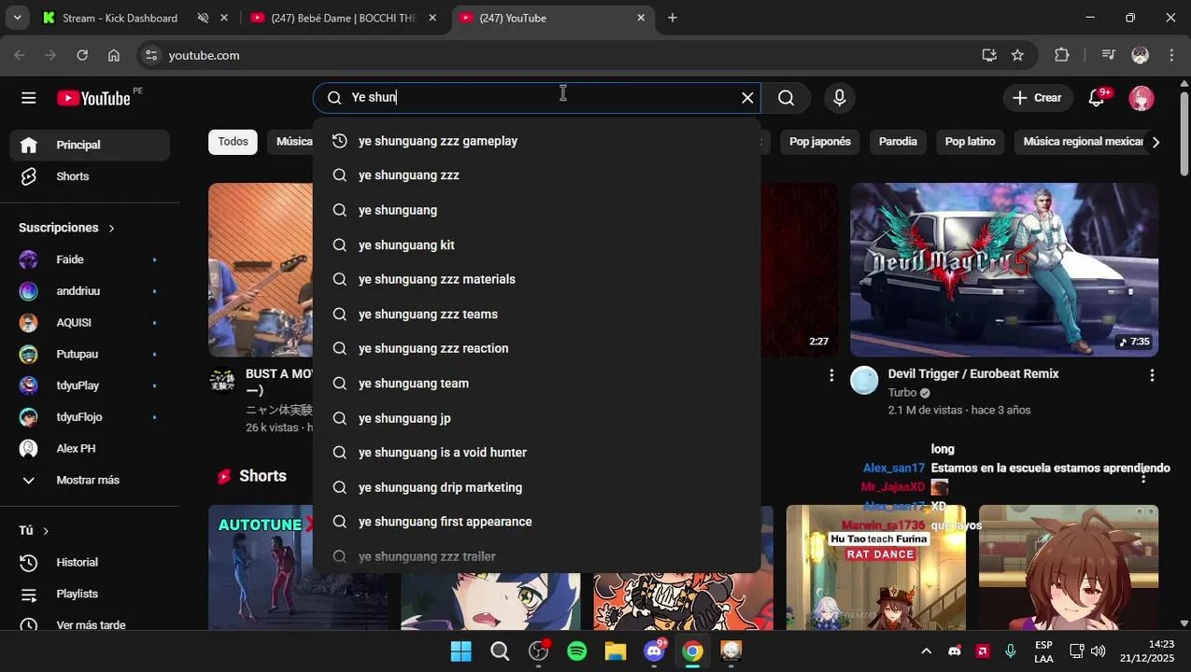Reload the YouTube page

click(x=82, y=55)
